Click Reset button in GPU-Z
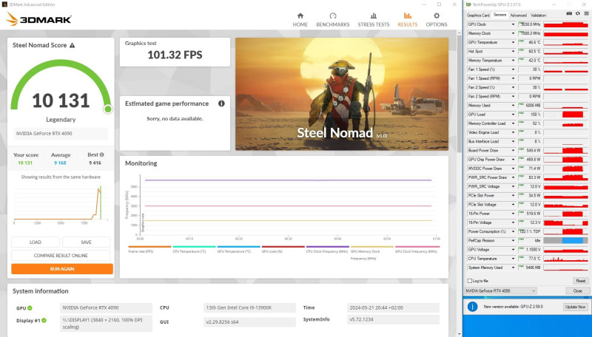 pos(580,281)
